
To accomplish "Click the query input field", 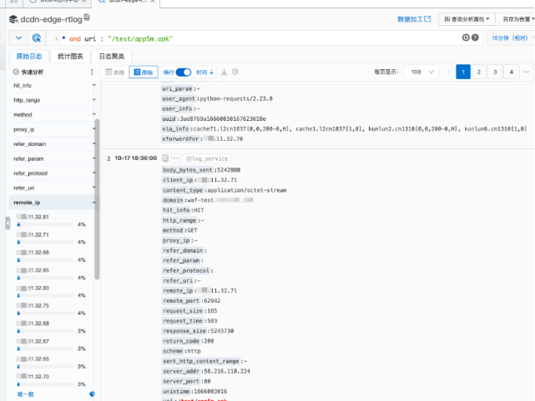I will 250,38.
